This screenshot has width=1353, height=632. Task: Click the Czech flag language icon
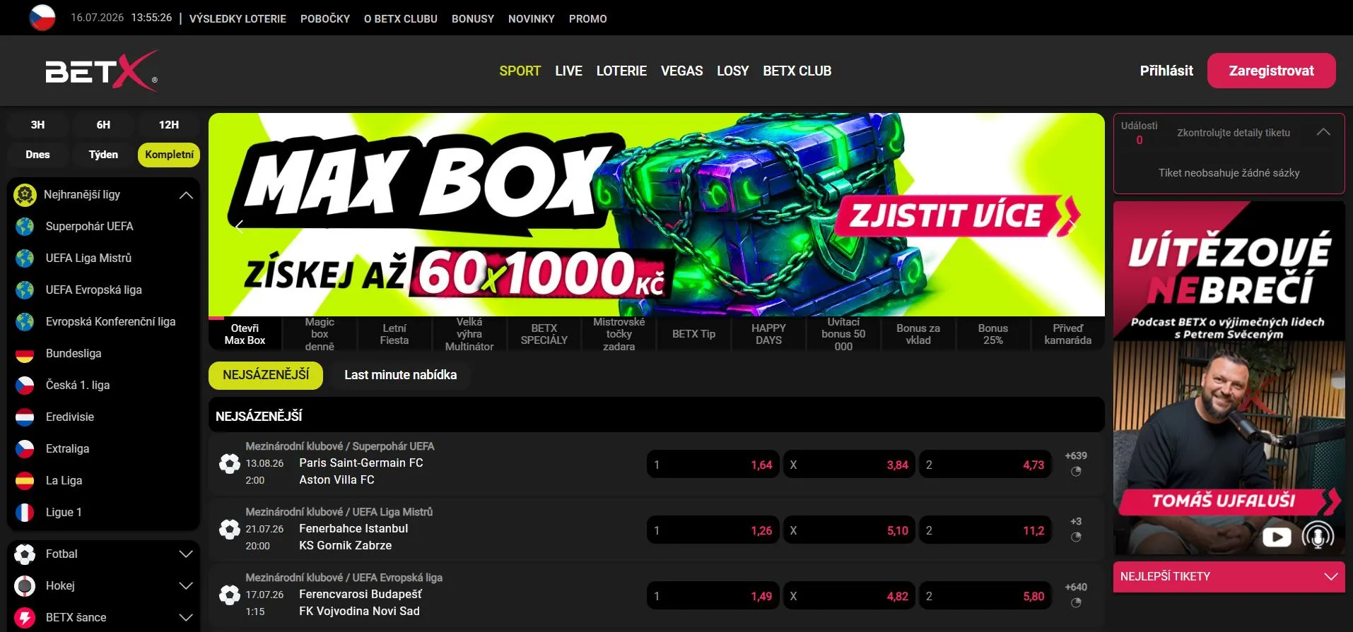coord(42,18)
